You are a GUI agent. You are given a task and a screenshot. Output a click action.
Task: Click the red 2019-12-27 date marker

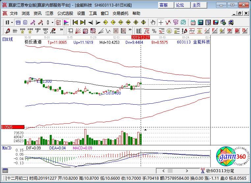pos(141,38)
